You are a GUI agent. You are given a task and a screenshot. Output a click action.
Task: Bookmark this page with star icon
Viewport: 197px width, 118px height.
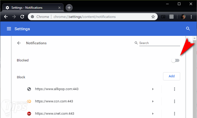coord(153,17)
